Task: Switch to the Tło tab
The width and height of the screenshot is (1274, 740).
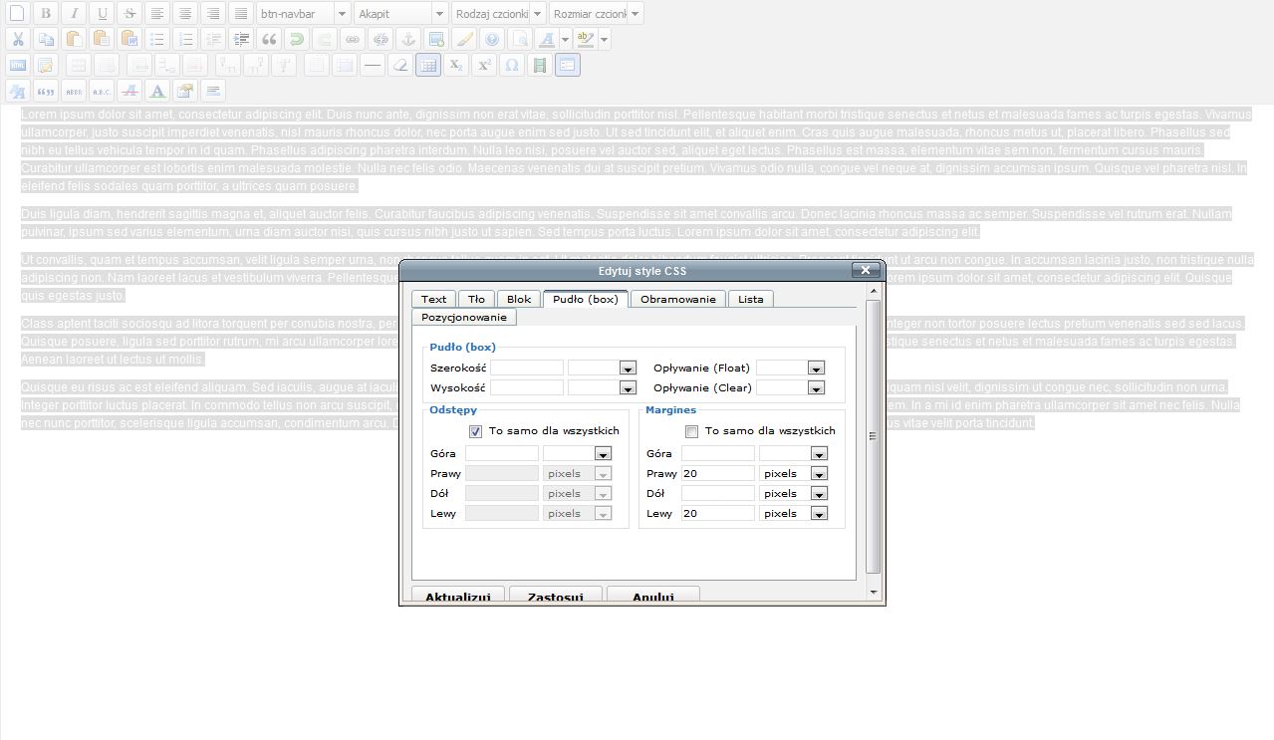Action: coord(476,299)
